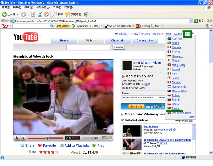This screenshot has width=213, height=166.
Task: Open the Account link
Action: pos(145,34)
